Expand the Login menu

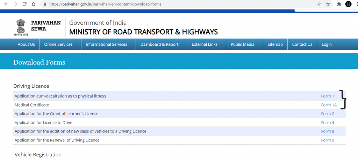(x=329, y=44)
